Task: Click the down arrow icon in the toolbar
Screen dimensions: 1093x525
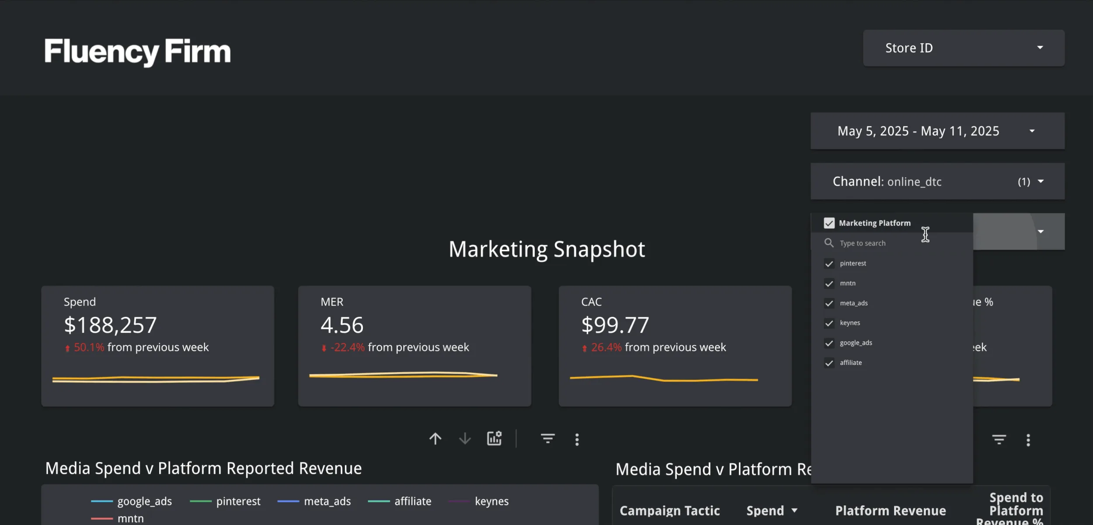Action: click(x=465, y=439)
